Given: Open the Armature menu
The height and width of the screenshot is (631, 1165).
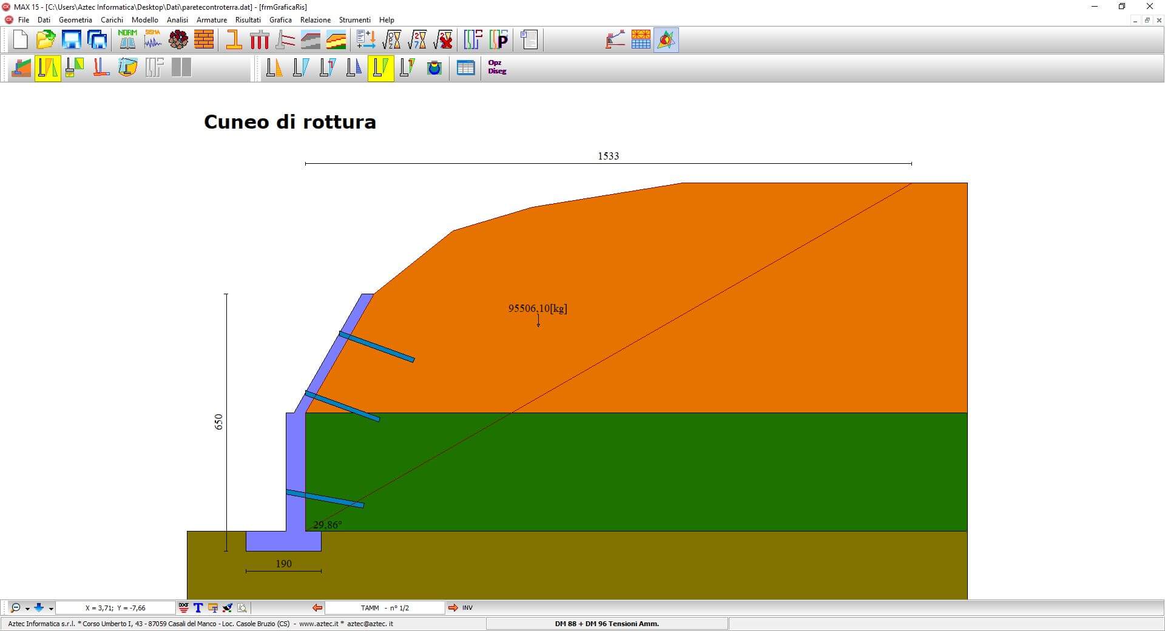Looking at the screenshot, I should [x=212, y=20].
